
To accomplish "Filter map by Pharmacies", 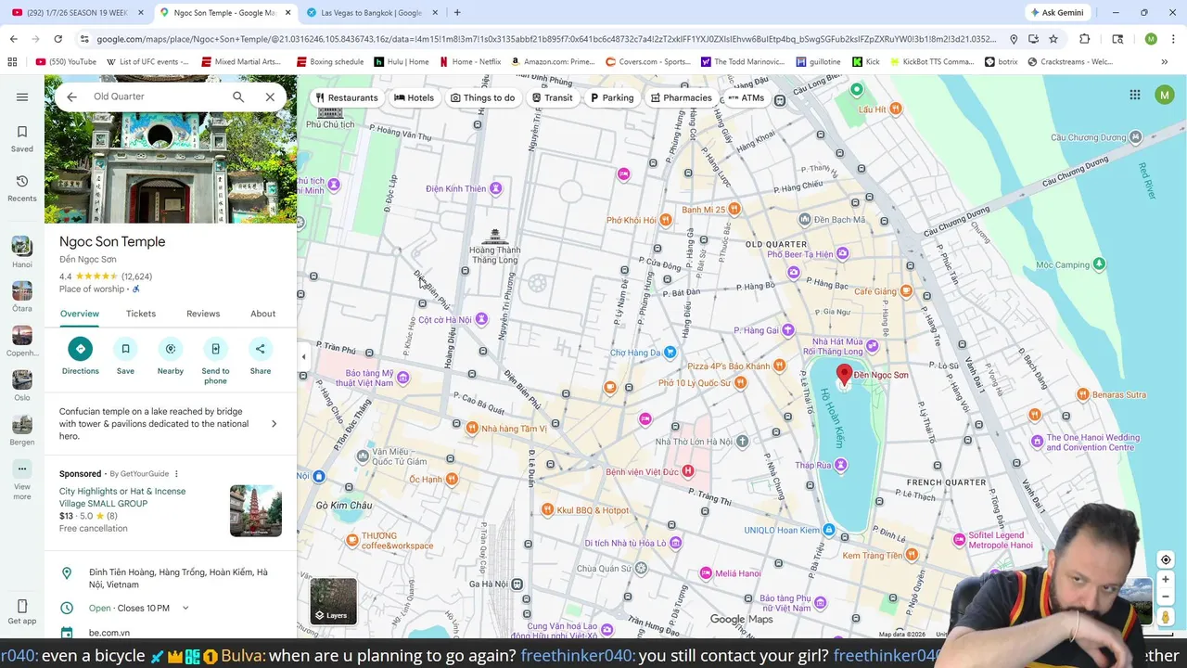I will (682, 97).
